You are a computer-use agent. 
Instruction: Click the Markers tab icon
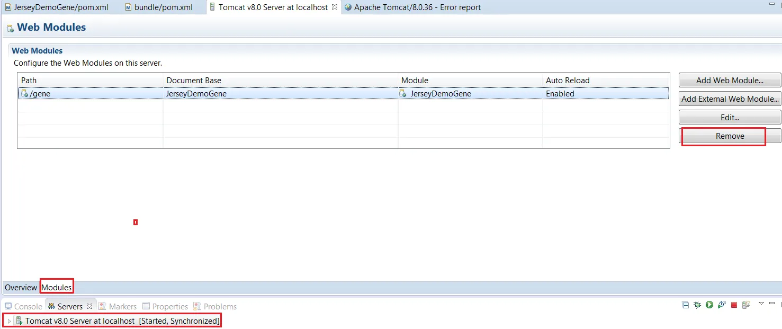pos(103,306)
